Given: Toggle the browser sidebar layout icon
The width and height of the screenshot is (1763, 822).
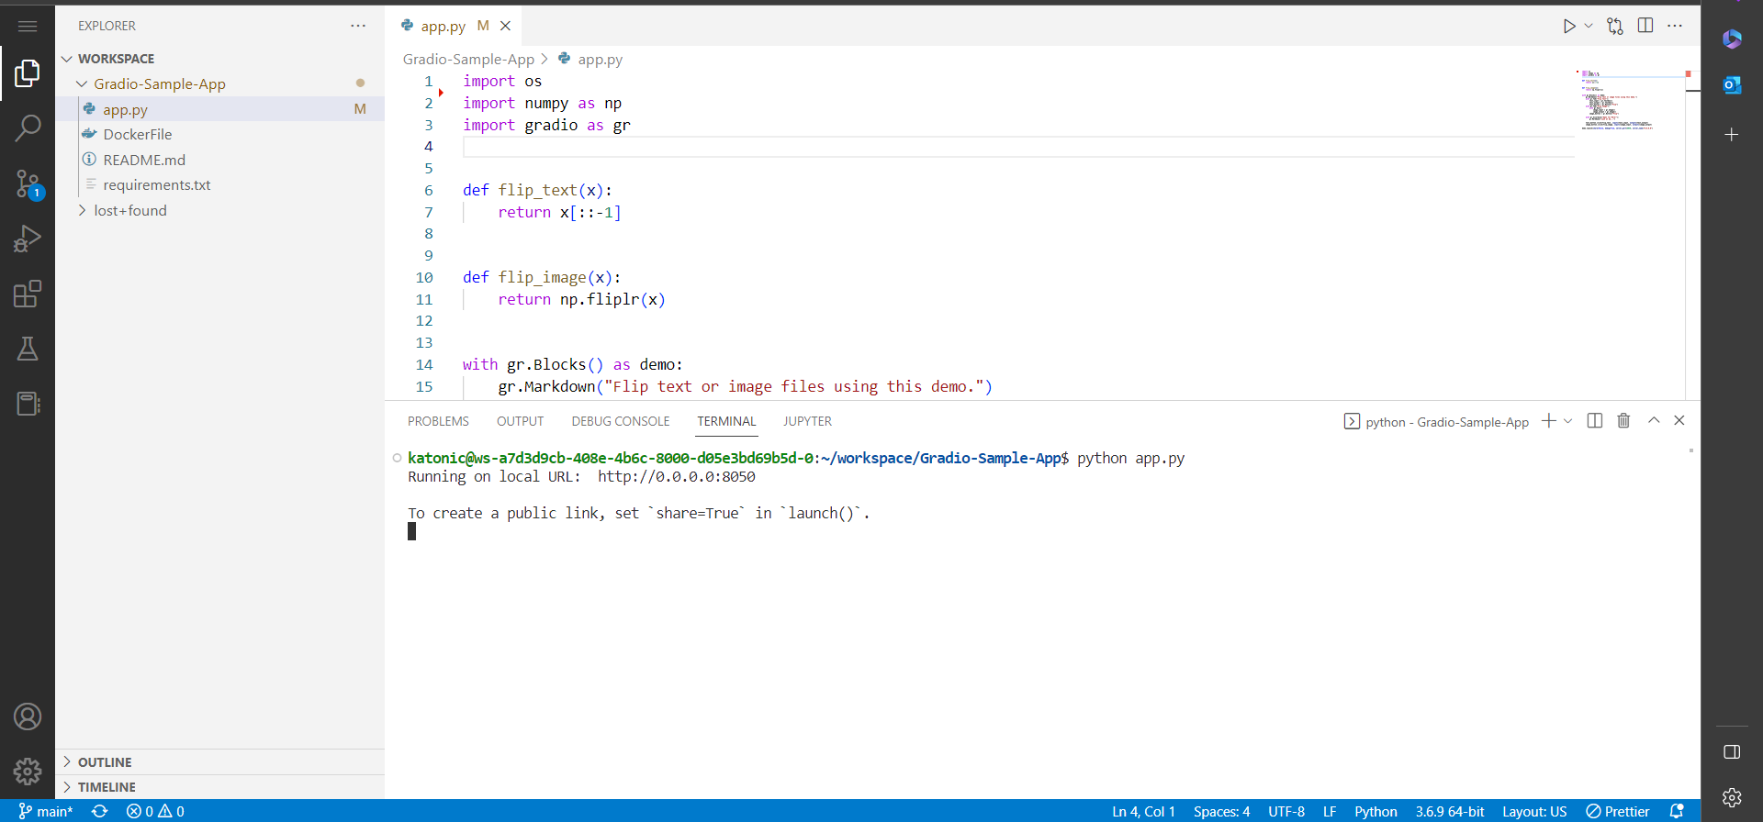Looking at the screenshot, I should [1732, 752].
